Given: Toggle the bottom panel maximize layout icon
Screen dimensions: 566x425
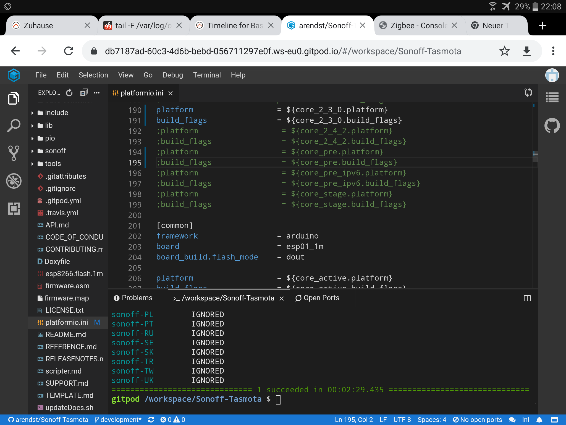Looking at the screenshot, I should point(527,298).
